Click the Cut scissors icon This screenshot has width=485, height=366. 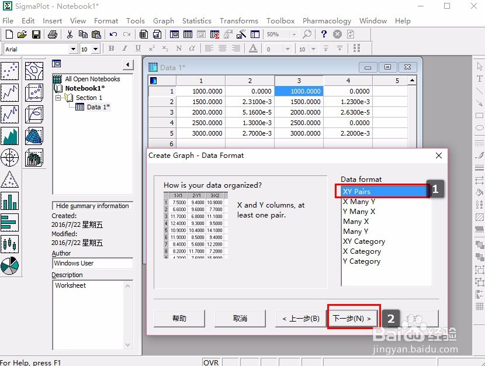pyautogui.click(x=70, y=34)
